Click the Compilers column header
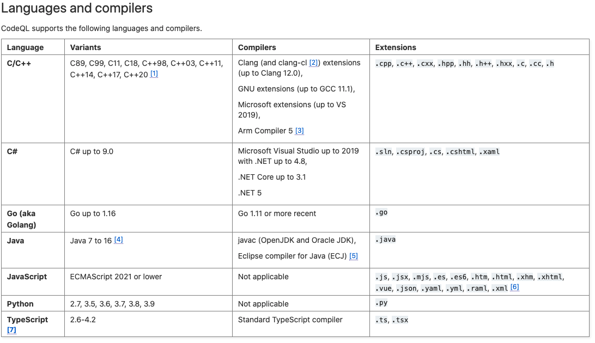595x343 pixels. [x=257, y=47]
